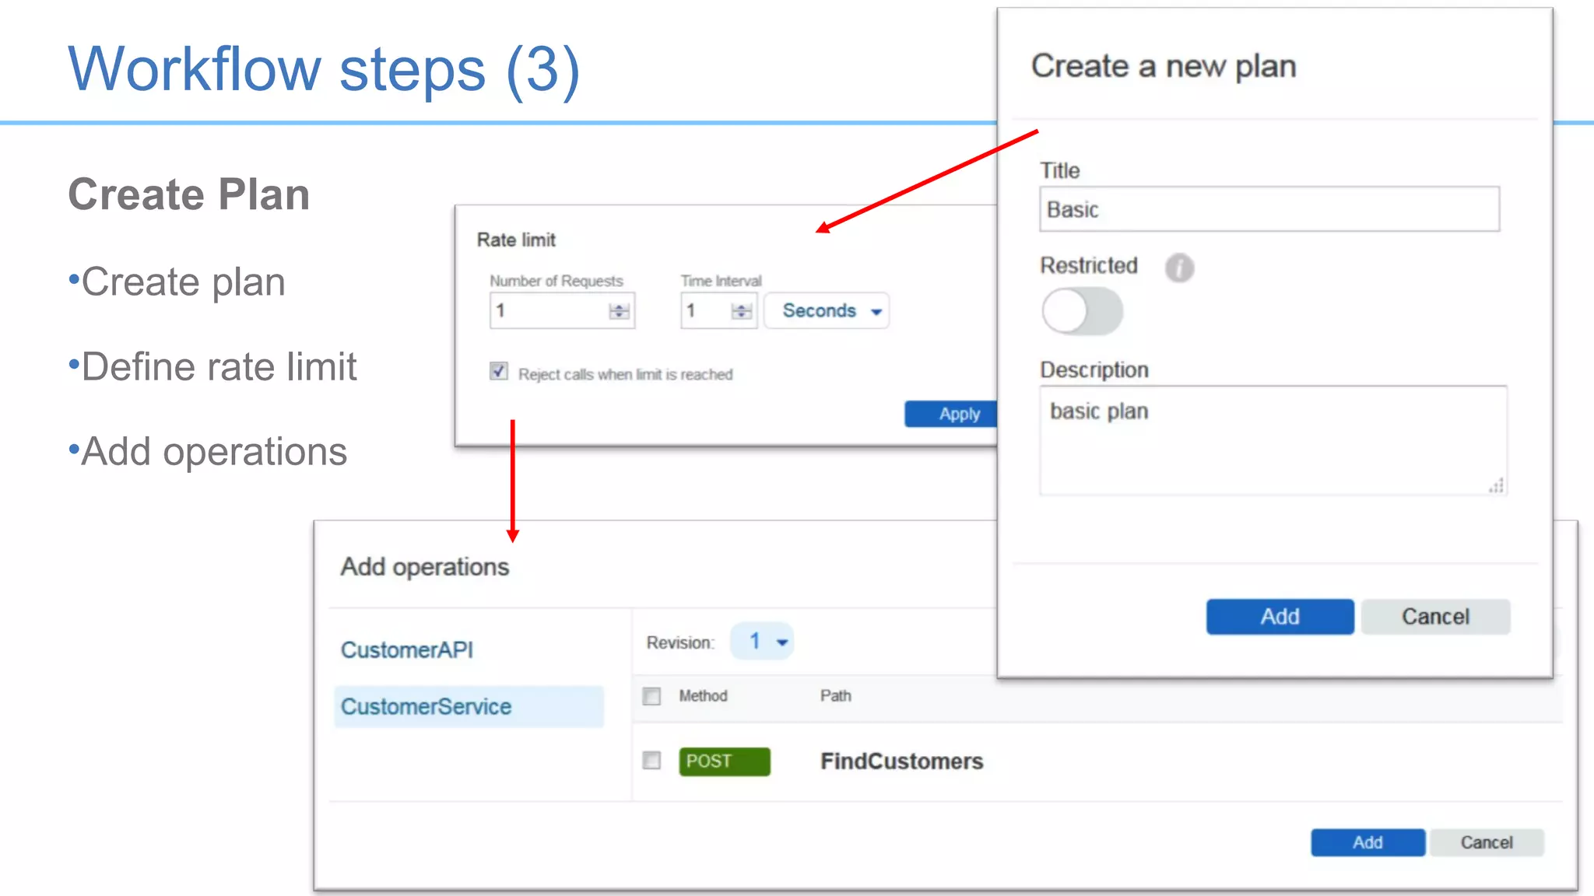Click the Title input field containing Basic
The image size is (1594, 896).
click(1269, 209)
